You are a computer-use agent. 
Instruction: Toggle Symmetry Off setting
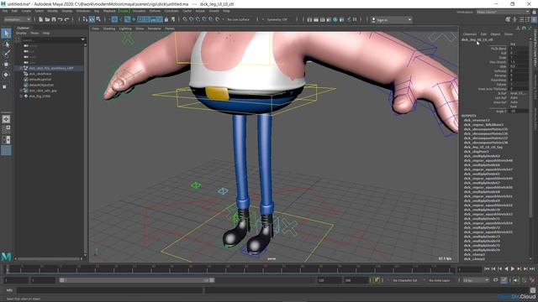(277, 19)
